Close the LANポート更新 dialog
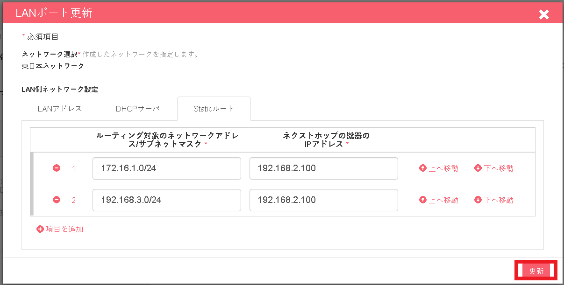Screen dimensions: 564x285 [x=544, y=14]
